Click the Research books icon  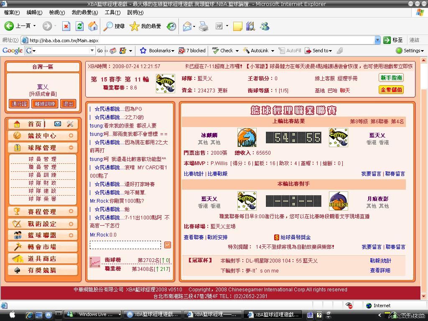tap(251, 26)
